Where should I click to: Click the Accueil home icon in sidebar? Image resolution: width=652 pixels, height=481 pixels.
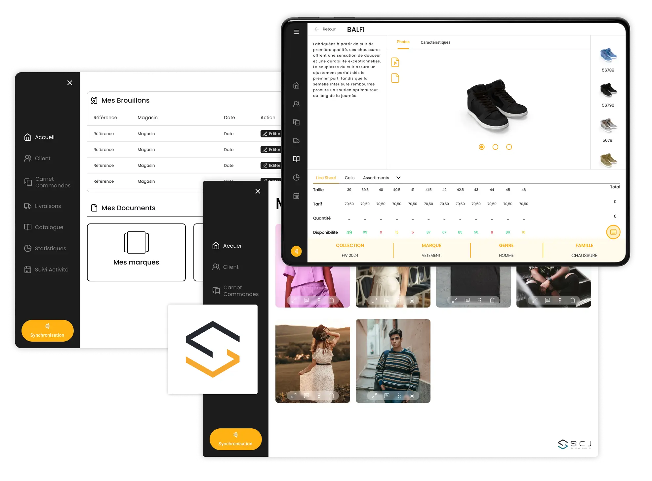pyautogui.click(x=28, y=137)
